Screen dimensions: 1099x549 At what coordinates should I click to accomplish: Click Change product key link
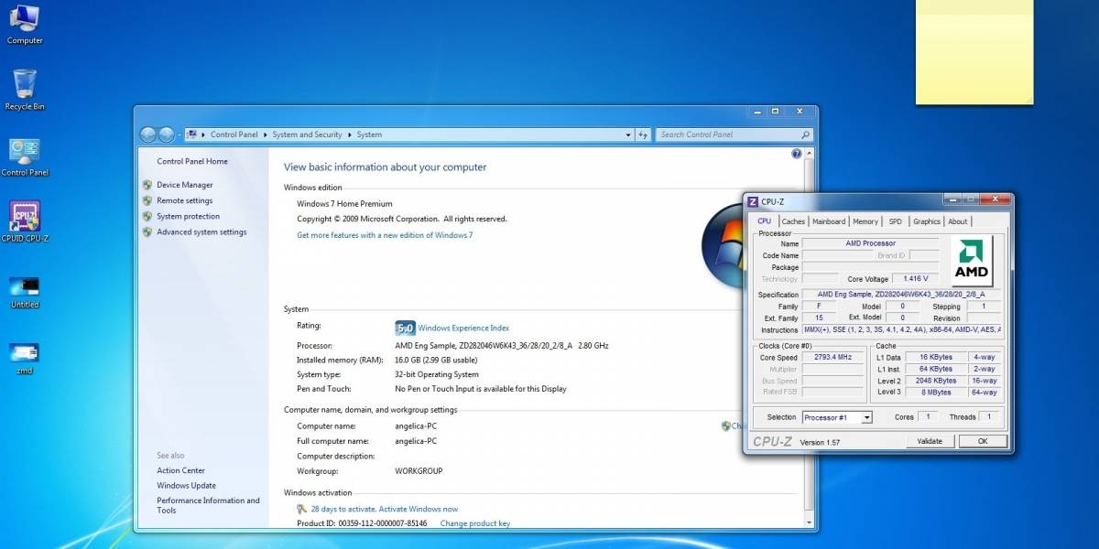(475, 523)
